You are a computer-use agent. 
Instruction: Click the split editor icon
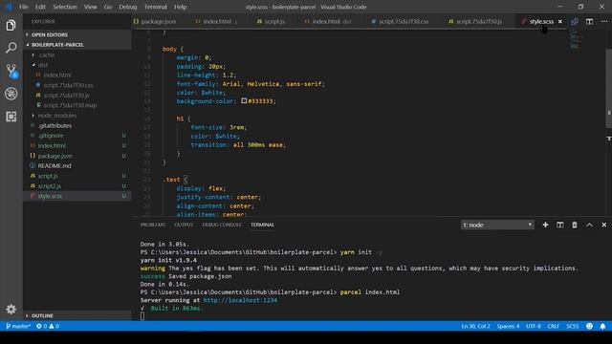589,21
